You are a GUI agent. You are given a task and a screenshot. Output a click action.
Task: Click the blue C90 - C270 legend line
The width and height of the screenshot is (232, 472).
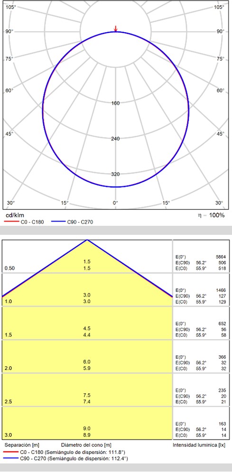[59, 222]
